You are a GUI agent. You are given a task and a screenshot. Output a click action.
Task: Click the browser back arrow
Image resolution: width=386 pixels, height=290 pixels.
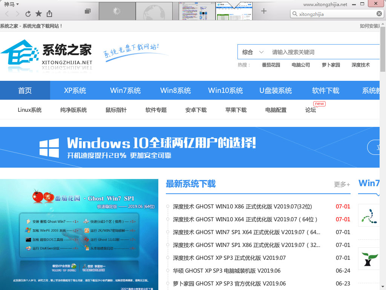point(7,14)
